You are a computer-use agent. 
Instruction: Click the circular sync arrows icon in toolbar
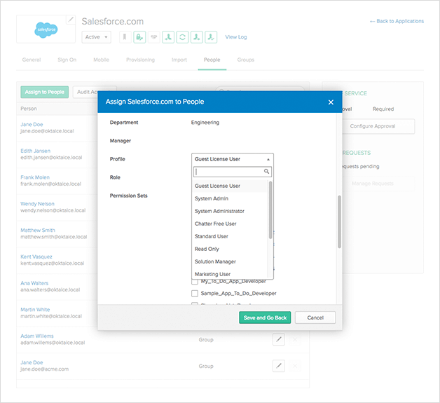coord(182,37)
